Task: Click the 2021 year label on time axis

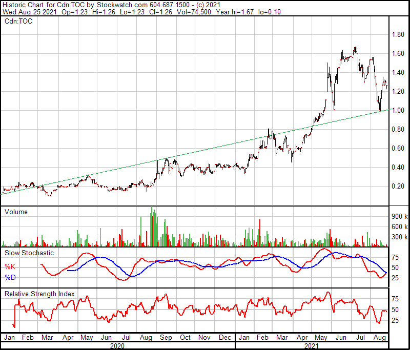Action: (x=312, y=346)
